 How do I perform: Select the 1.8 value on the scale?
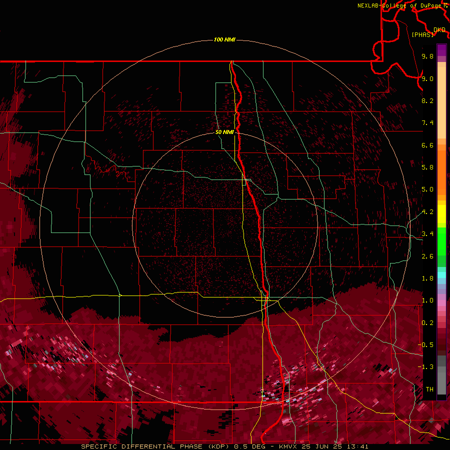point(427,278)
